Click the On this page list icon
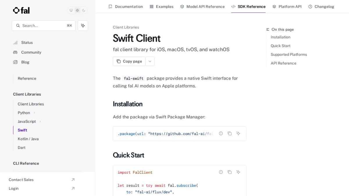 pyautogui.click(x=268, y=29)
